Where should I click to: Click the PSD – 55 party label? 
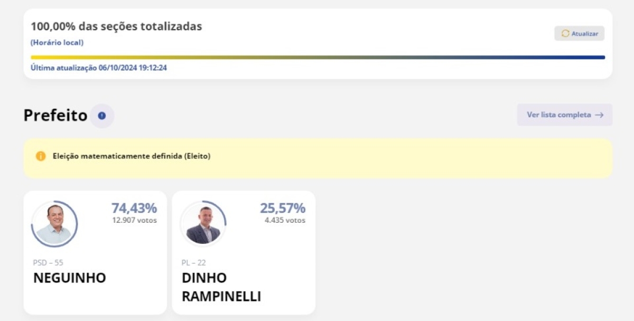(x=48, y=262)
